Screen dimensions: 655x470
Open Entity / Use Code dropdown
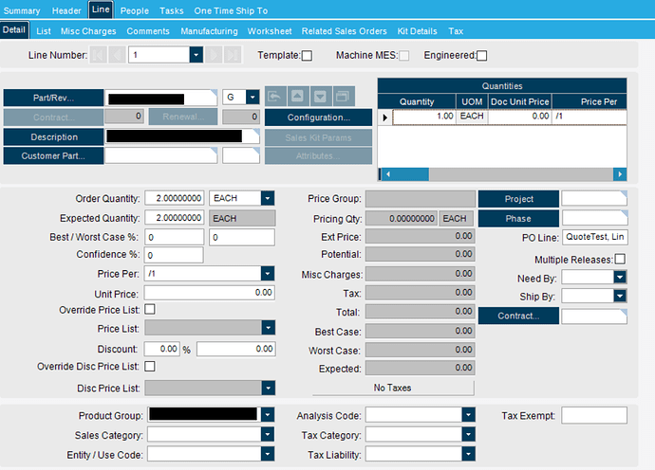point(268,454)
